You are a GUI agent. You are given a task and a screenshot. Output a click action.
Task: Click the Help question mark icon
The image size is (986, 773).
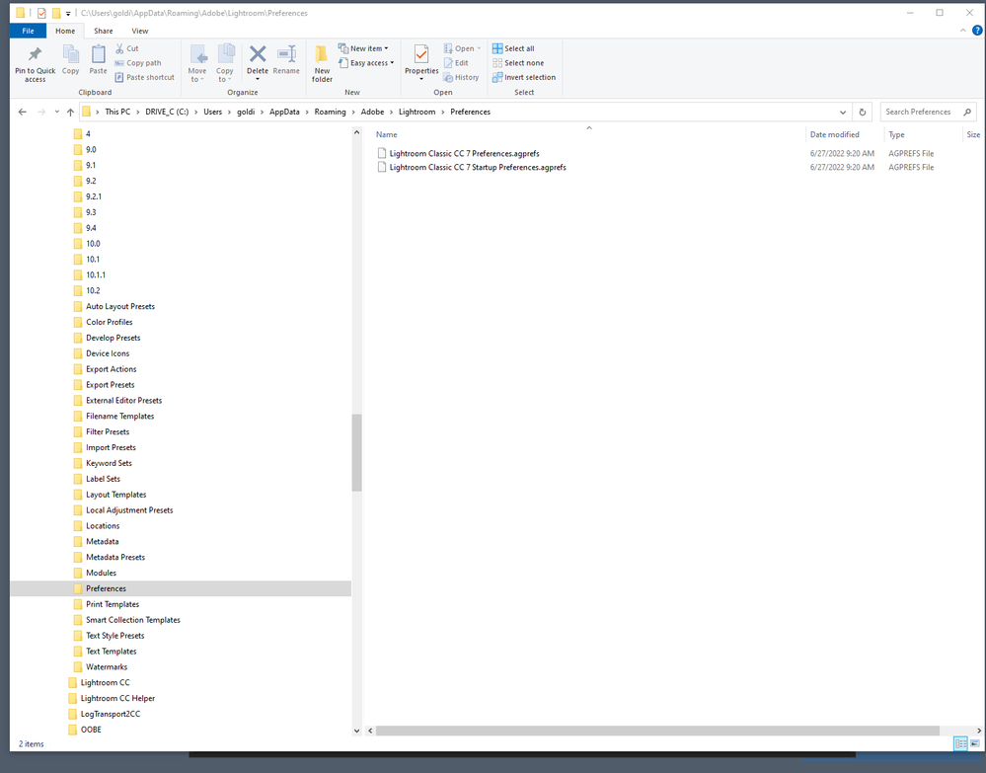977,31
